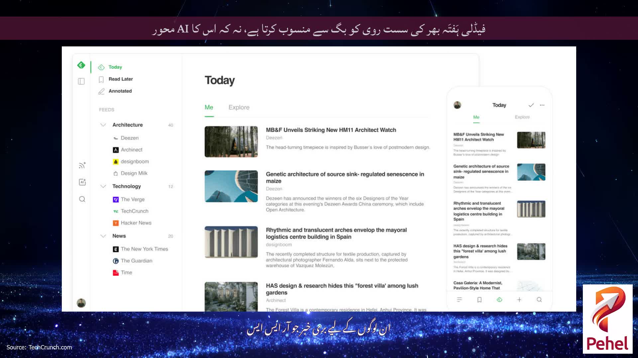Click the Read Later bookmark icon

tap(101, 79)
